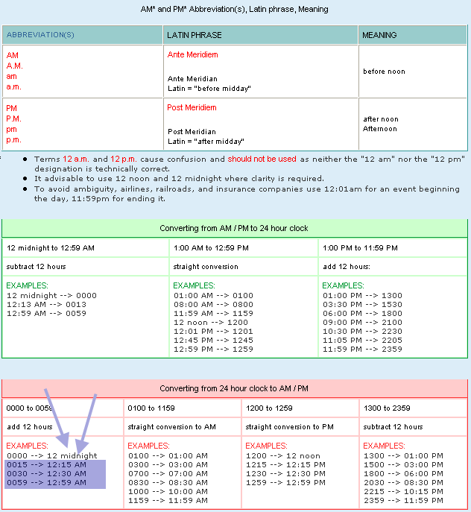Viewport: 471px width, 512px height.
Task: Click the 'straight conversion' cell in green table
Action: point(244,267)
